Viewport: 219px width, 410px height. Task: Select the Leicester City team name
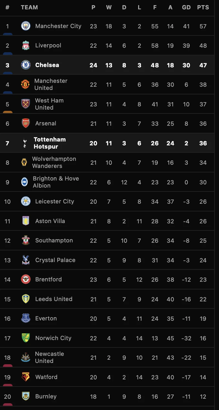click(54, 201)
